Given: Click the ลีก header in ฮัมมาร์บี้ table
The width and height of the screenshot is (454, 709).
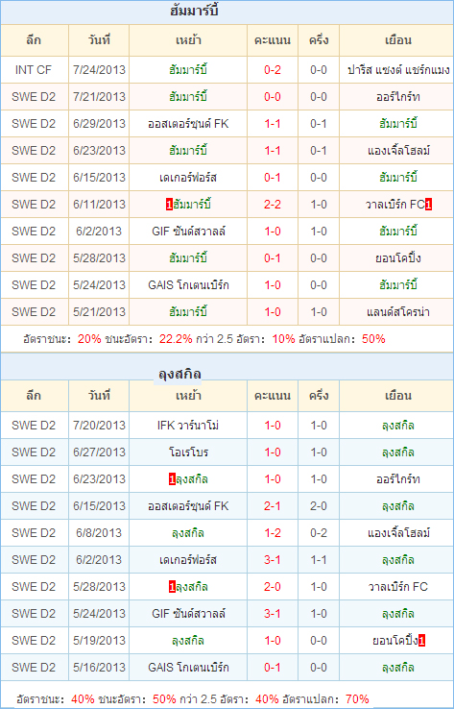Looking at the screenshot, I should (x=34, y=40).
